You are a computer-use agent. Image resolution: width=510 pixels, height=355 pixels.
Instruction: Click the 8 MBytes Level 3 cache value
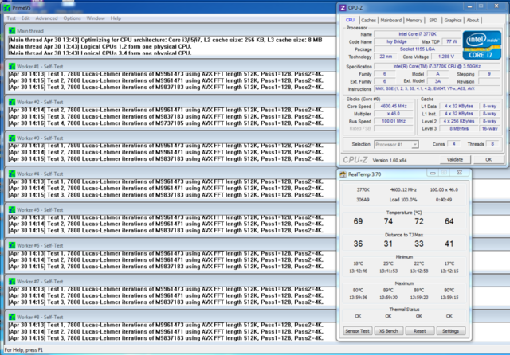coord(459,129)
